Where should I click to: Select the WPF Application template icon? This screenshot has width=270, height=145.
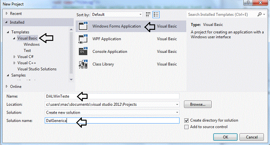coord(83,39)
